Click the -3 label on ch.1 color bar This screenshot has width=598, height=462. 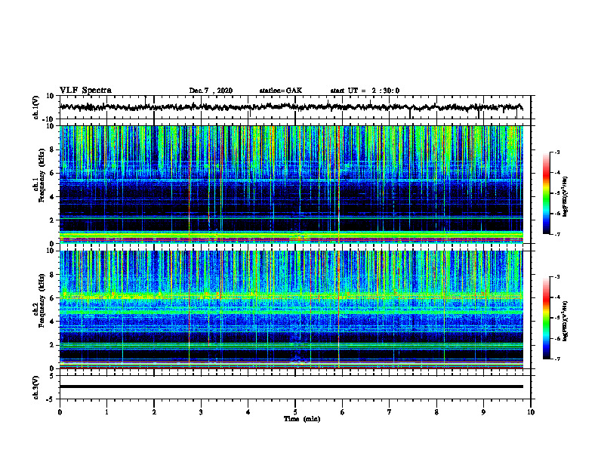[557, 152]
